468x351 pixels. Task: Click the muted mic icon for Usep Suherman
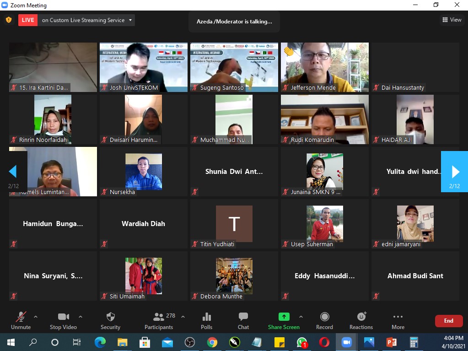click(x=285, y=244)
